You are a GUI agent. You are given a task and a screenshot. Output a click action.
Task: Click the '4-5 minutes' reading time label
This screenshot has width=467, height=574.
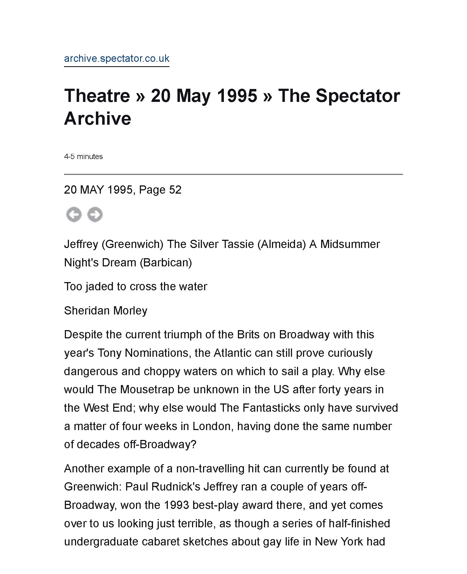83,157
